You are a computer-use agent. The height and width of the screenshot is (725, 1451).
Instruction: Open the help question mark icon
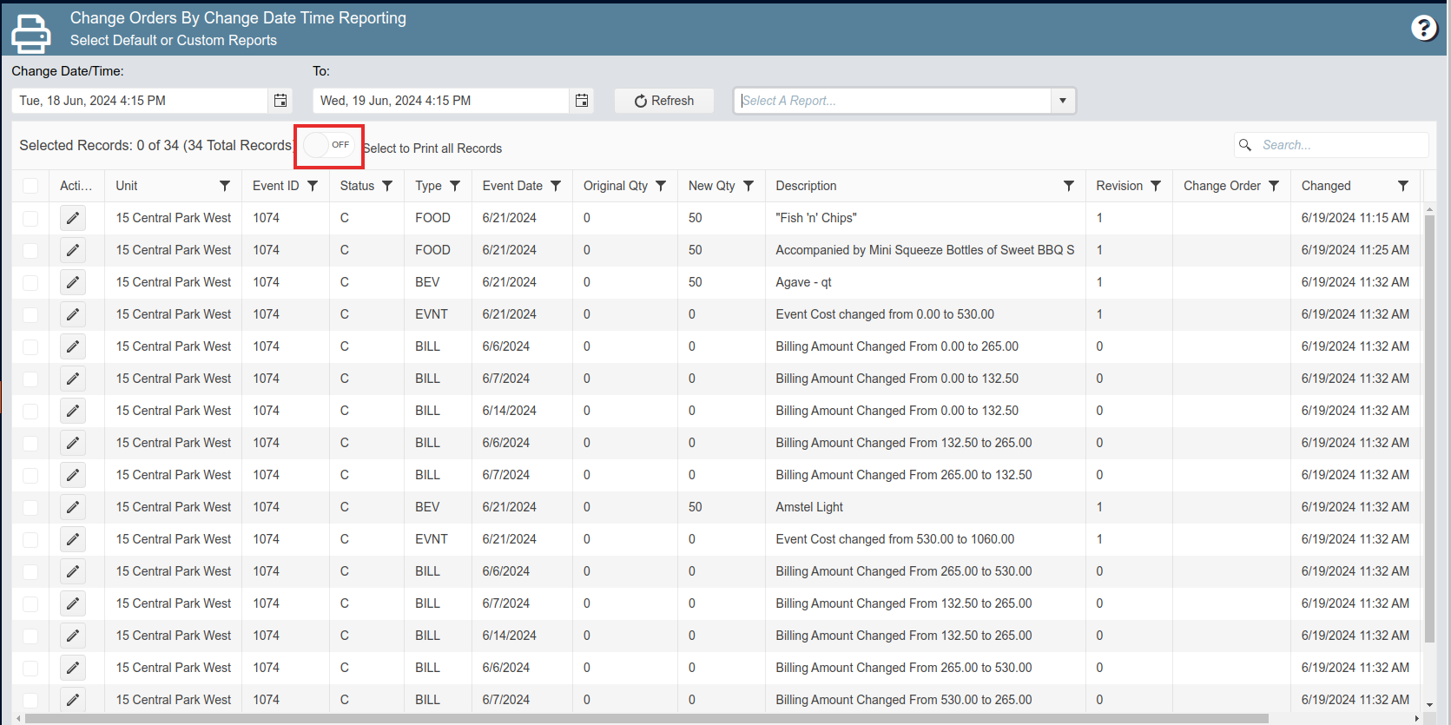coord(1423,28)
